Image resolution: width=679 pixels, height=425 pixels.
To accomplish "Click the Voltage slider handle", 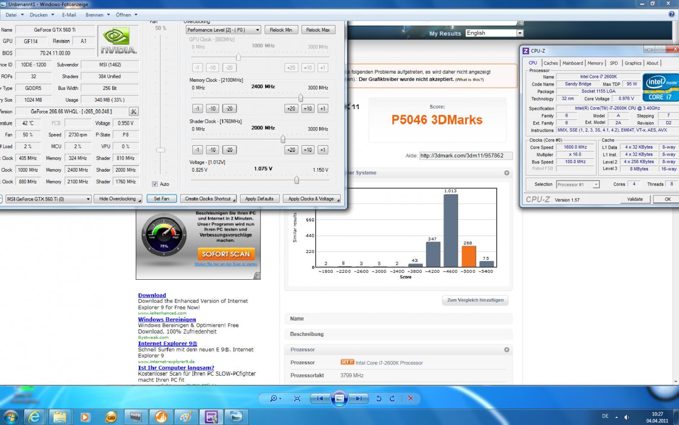I will pos(297,180).
